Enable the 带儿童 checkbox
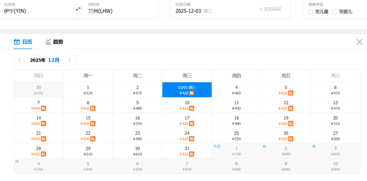The image size is (367, 181). [x=310, y=12]
